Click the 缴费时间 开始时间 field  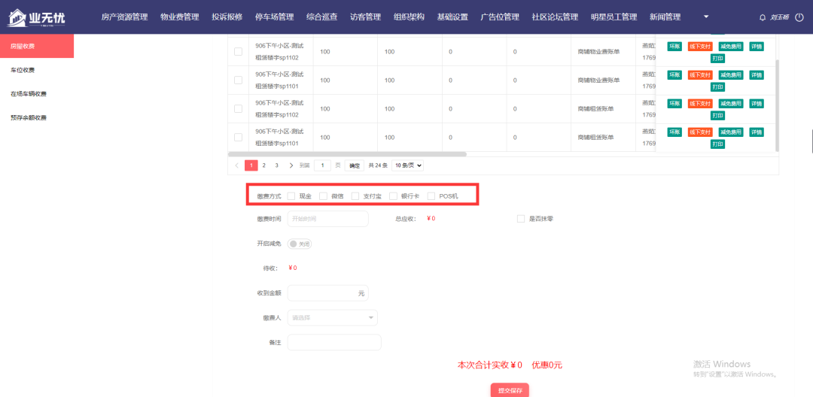327,219
